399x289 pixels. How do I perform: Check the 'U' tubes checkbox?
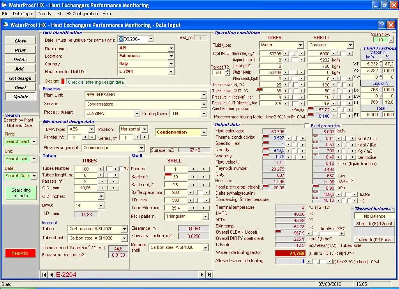[x=121, y=169]
